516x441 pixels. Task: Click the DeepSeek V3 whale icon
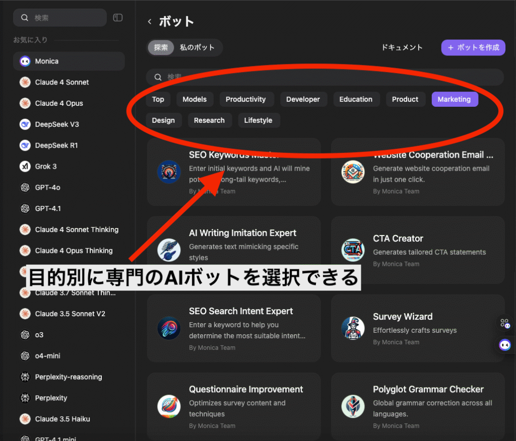[25, 124]
